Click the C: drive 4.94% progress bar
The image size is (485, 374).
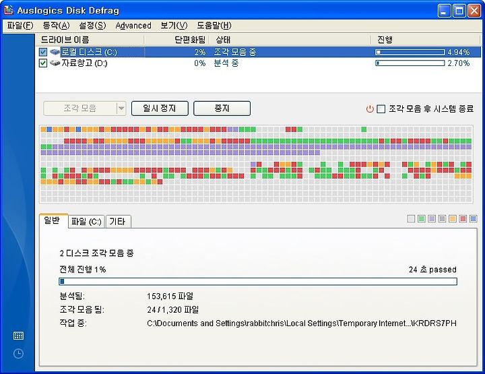[x=410, y=53]
